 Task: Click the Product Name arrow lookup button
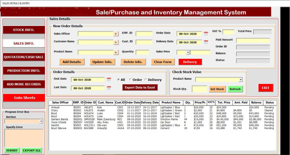(116, 52)
